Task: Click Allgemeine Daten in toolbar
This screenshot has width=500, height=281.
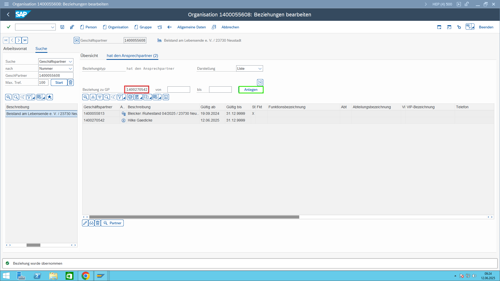Action: 191,27
